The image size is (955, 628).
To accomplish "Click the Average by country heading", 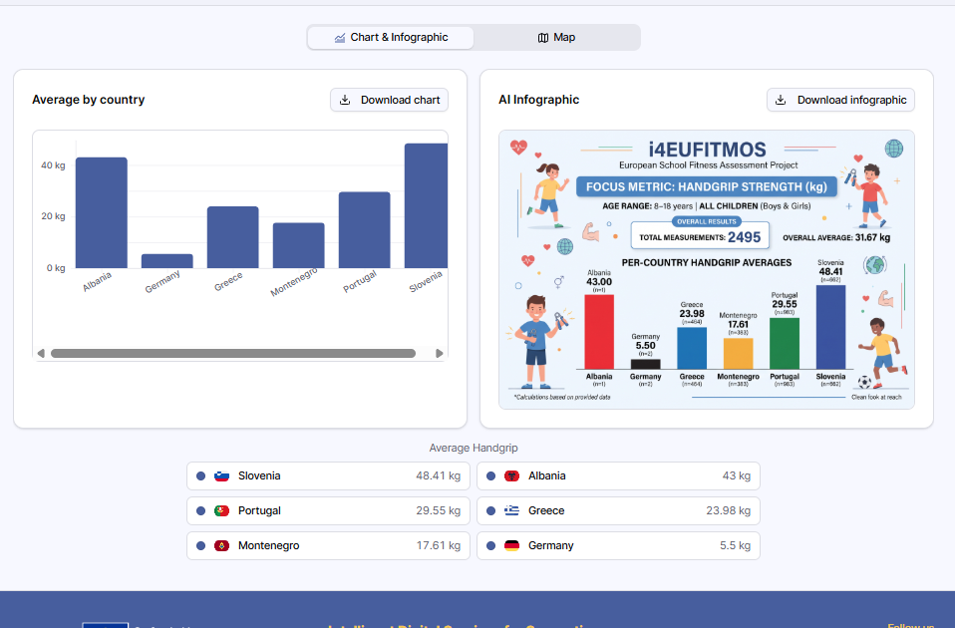I will click(89, 100).
